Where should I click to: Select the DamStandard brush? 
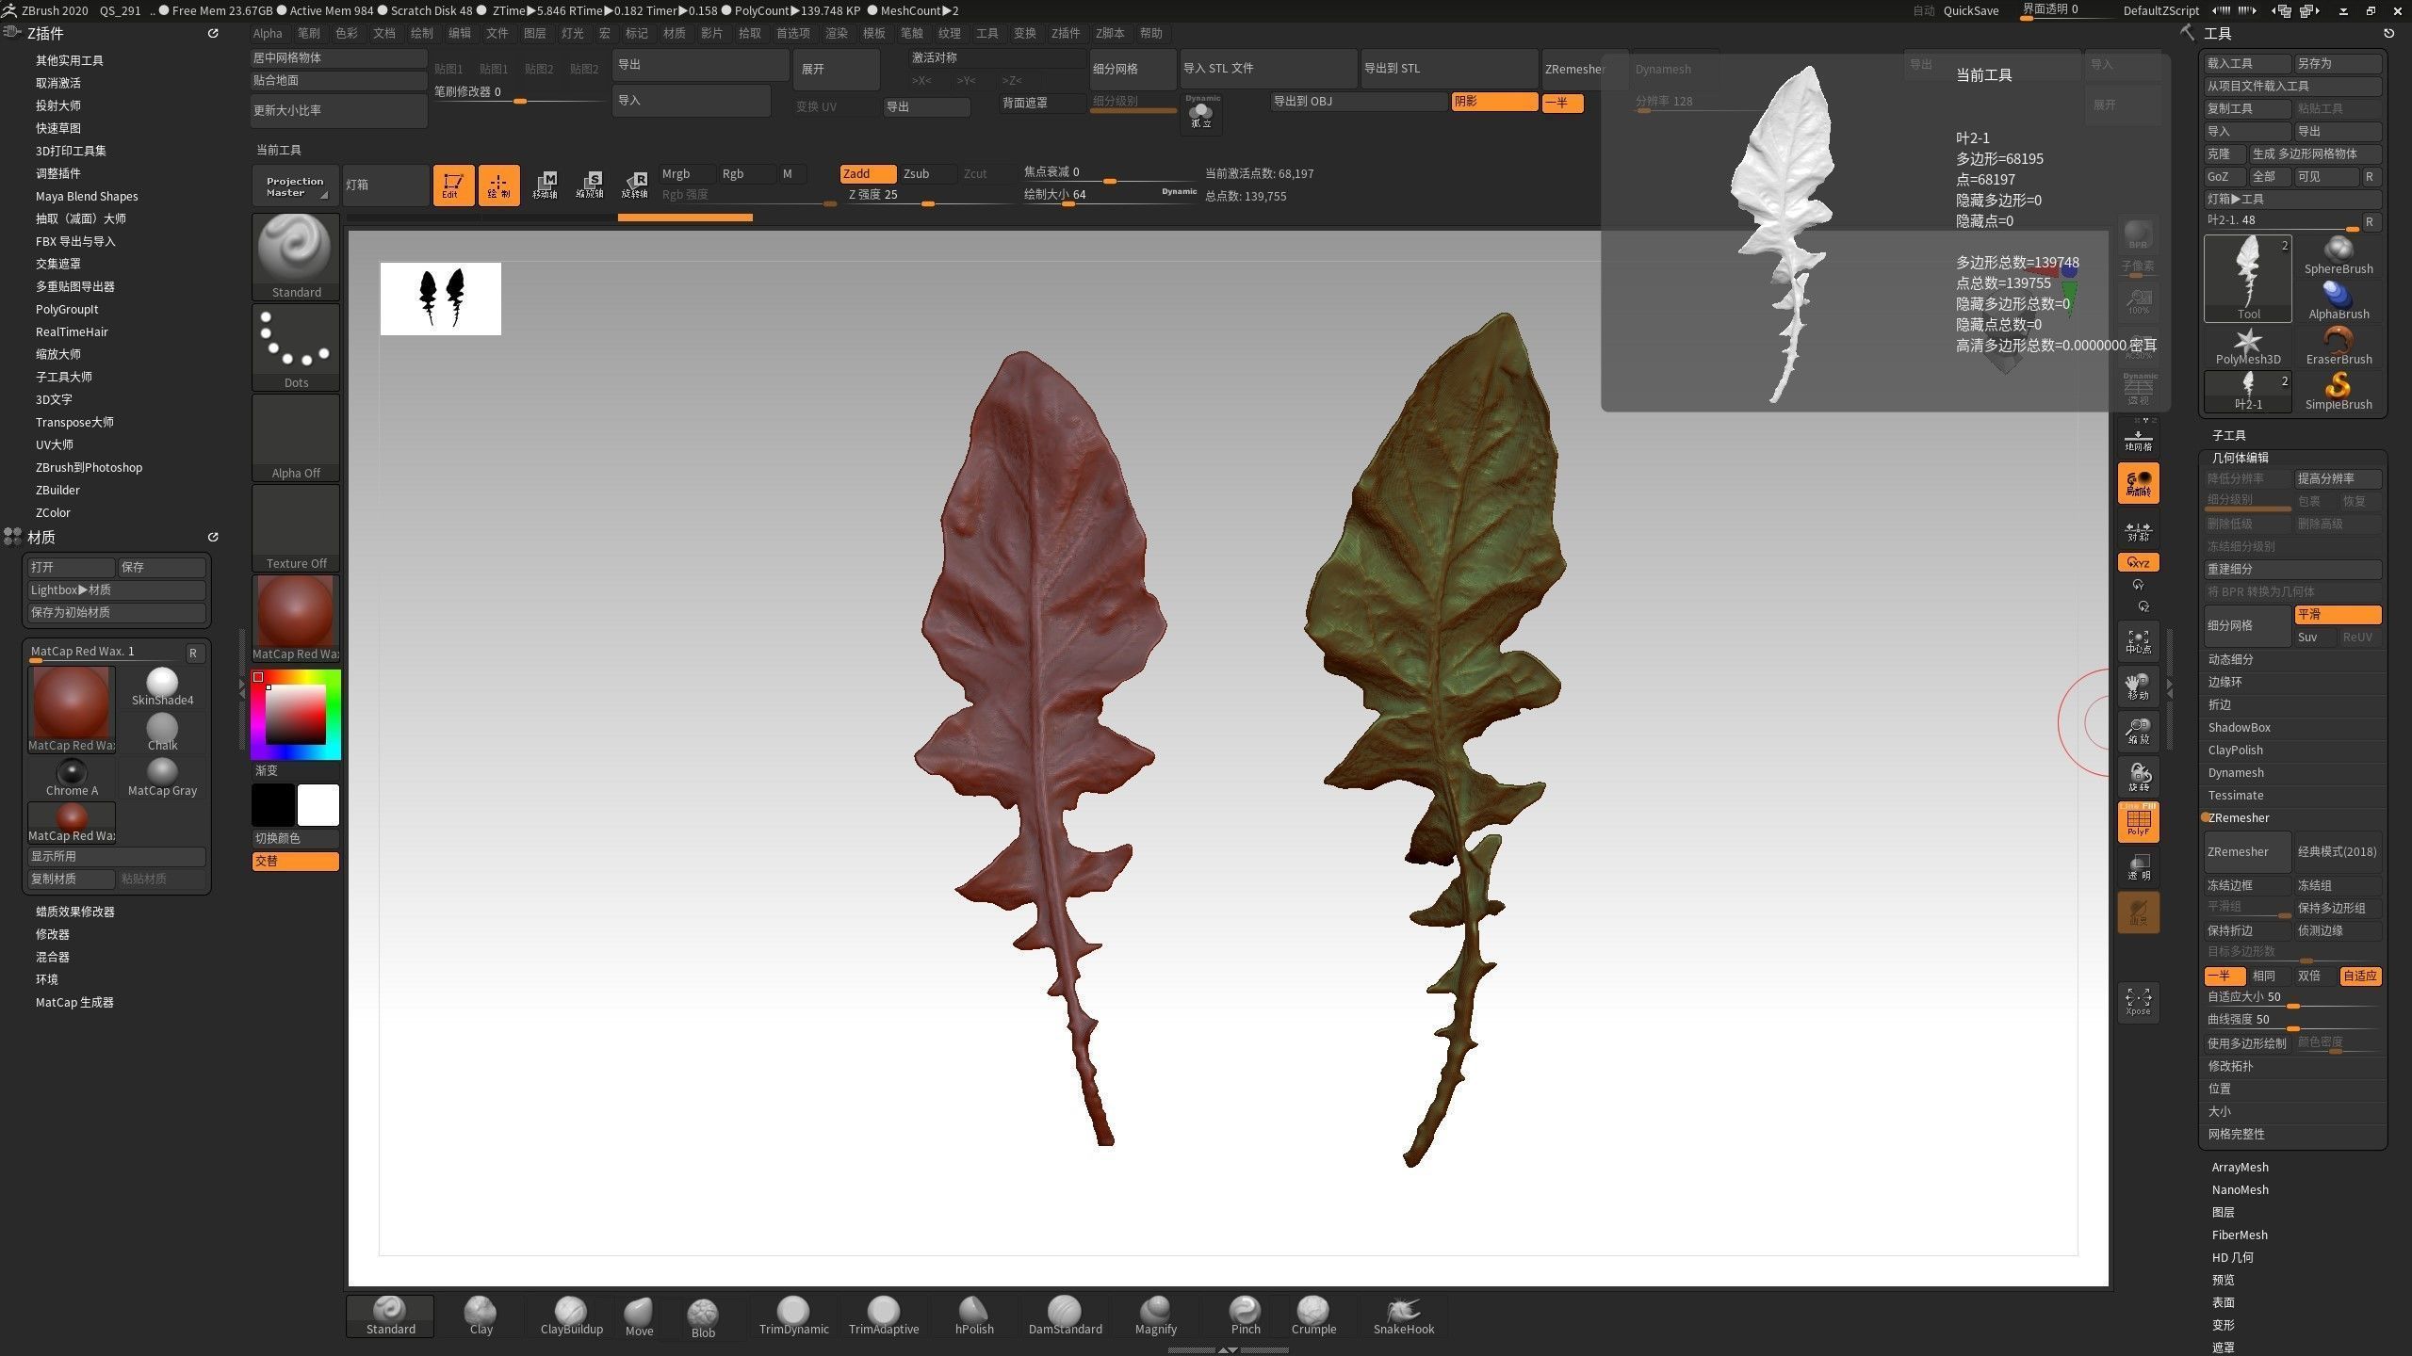coord(1065,1316)
